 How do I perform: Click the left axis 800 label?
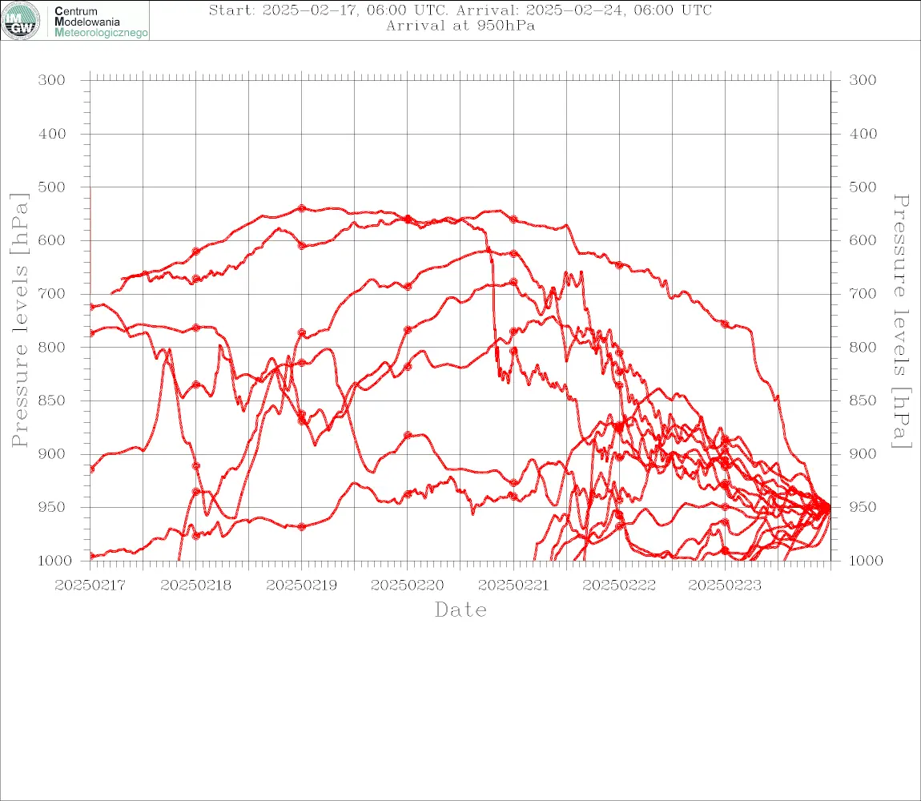pos(52,347)
